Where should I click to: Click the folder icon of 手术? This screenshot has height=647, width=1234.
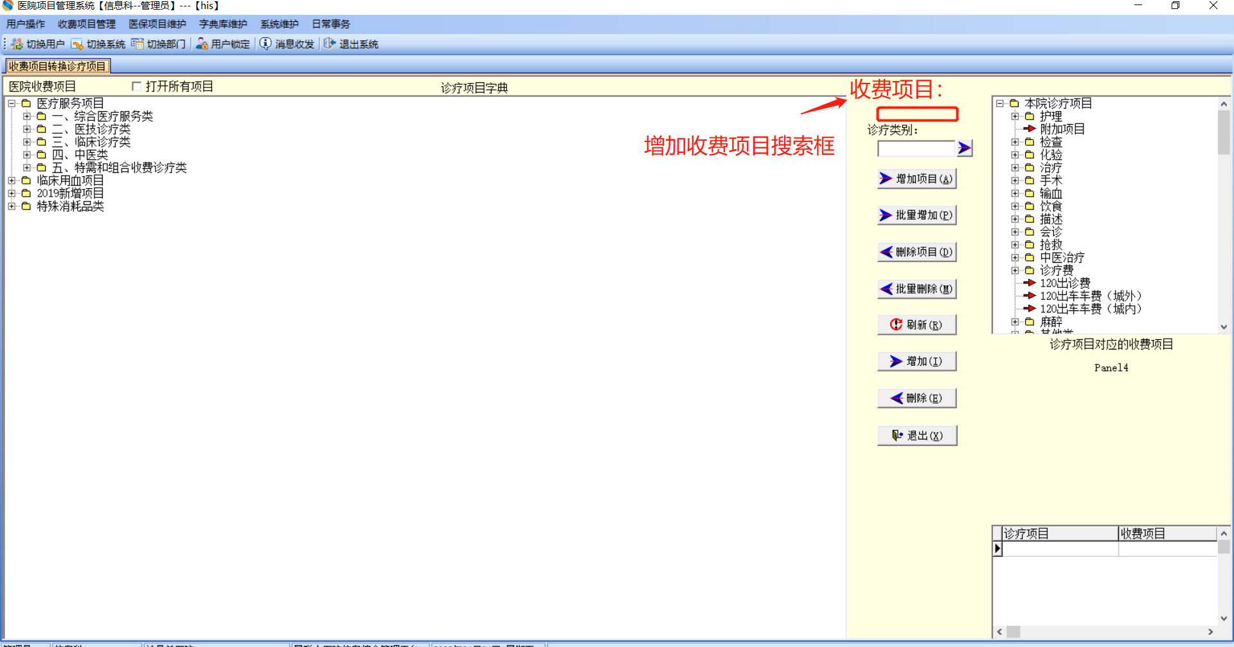[1030, 181]
